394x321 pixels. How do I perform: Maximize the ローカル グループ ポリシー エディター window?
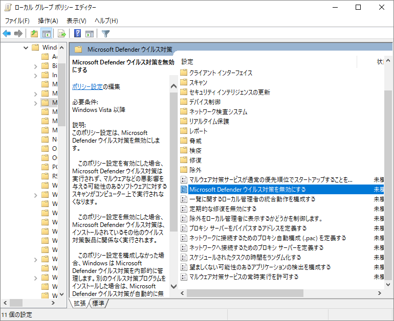click(358, 8)
